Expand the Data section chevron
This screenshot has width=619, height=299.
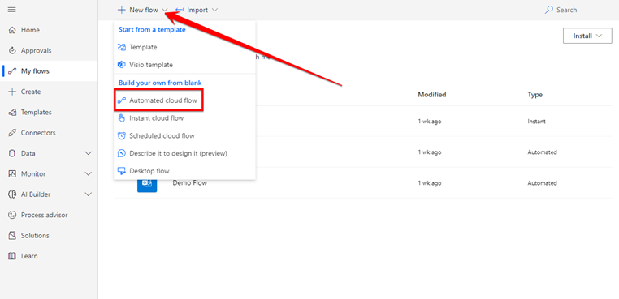click(x=89, y=153)
